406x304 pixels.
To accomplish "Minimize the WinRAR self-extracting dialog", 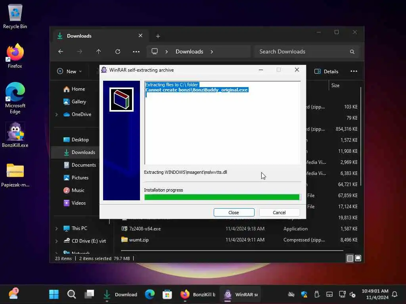I will 261,70.
